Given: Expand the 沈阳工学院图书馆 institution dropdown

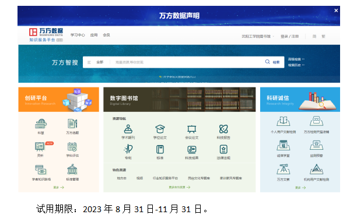Looking at the screenshot, I should (x=258, y=36).
